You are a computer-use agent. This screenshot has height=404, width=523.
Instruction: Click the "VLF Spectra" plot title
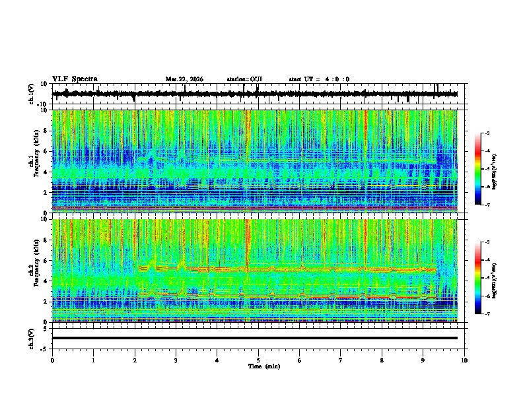click(75, 79)
